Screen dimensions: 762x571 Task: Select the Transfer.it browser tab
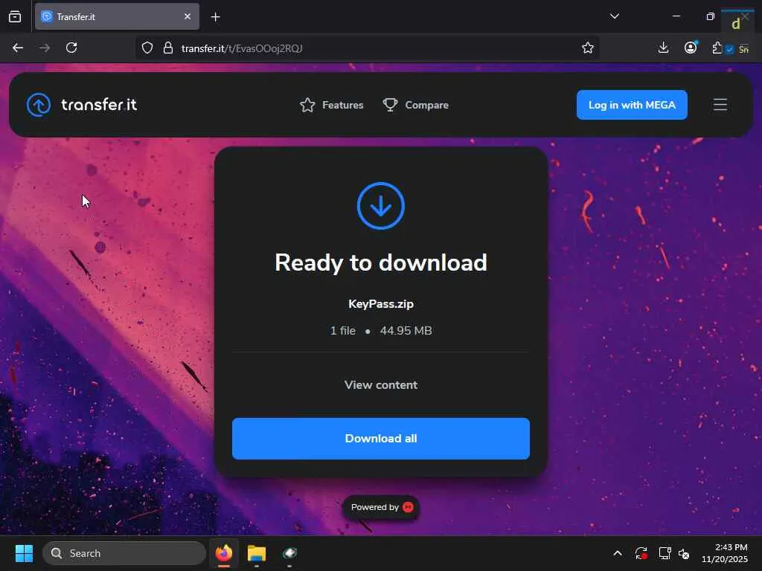pyautogui.click(x=117, y=16)
